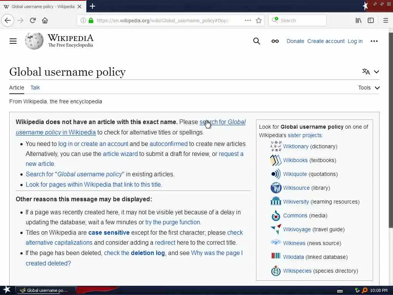This screenshot has height=295, width=393.
Task: Select Global username policy taskbar window button
Action: pyautogui.click(x=46, y=290)
